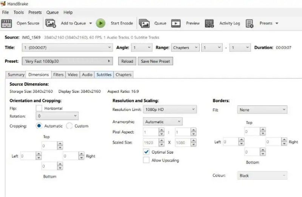
Task: Open the Tools menu
Action: coord(18,12)
